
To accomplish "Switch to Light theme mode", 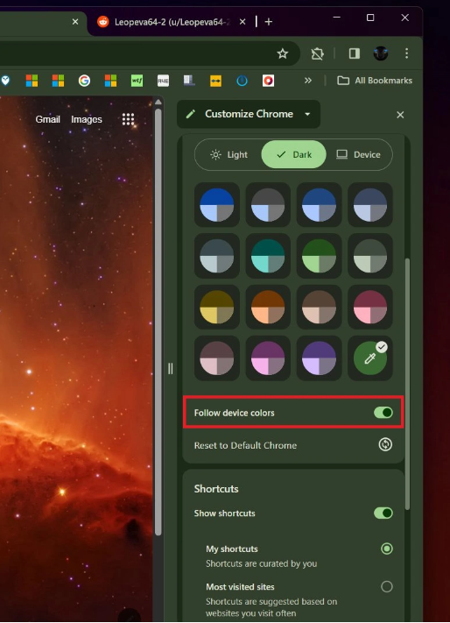I will tap(229, 154).
